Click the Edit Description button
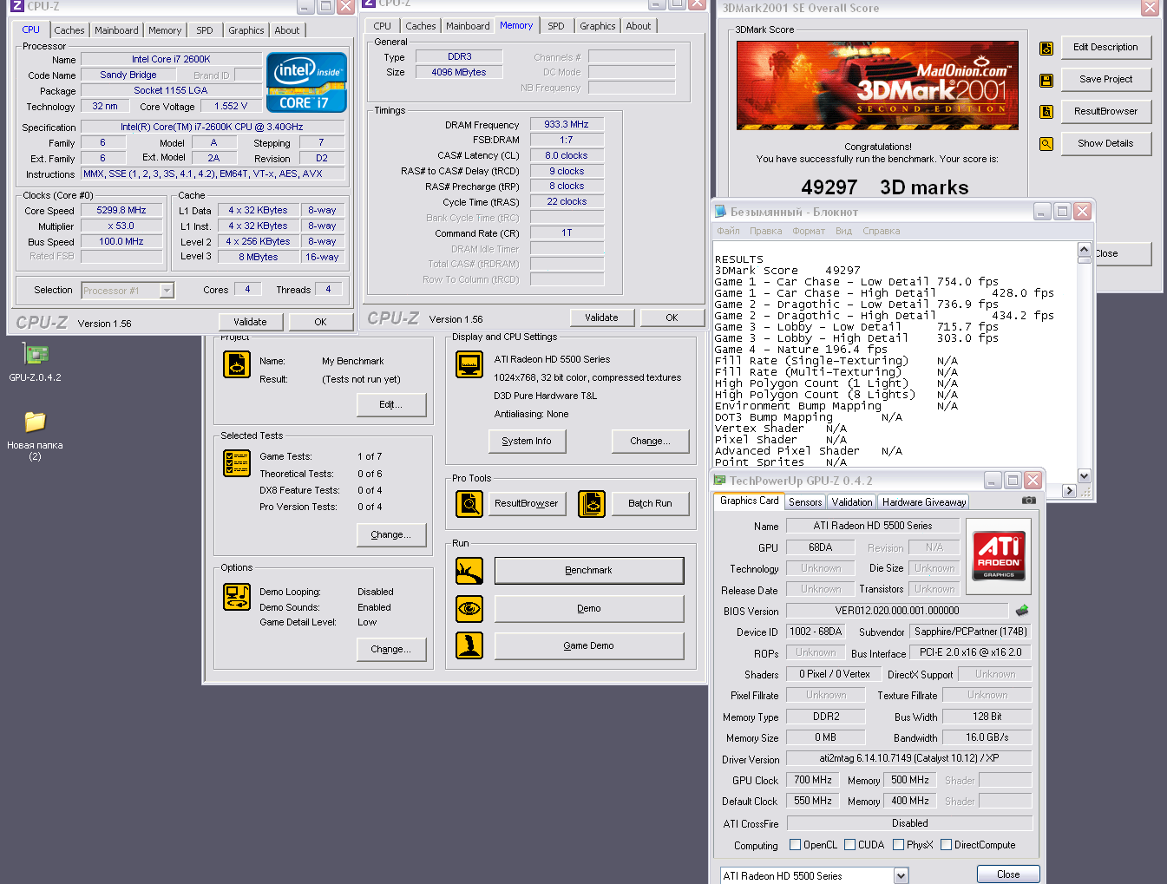Screen dimensions: 1167x884 1106,47
